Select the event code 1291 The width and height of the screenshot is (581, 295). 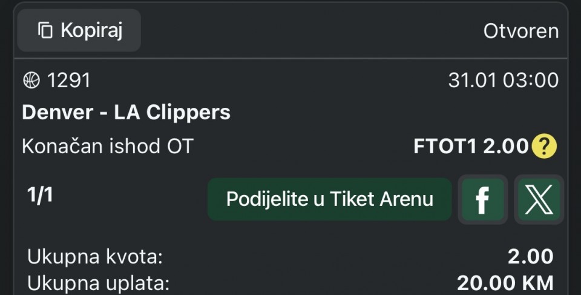pyautogui.click(x=68, y=81)
